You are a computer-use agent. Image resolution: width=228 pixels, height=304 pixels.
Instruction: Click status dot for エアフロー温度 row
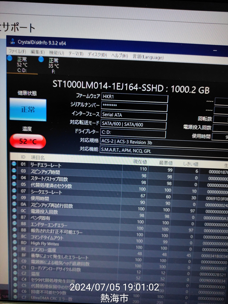pos(15,248)
